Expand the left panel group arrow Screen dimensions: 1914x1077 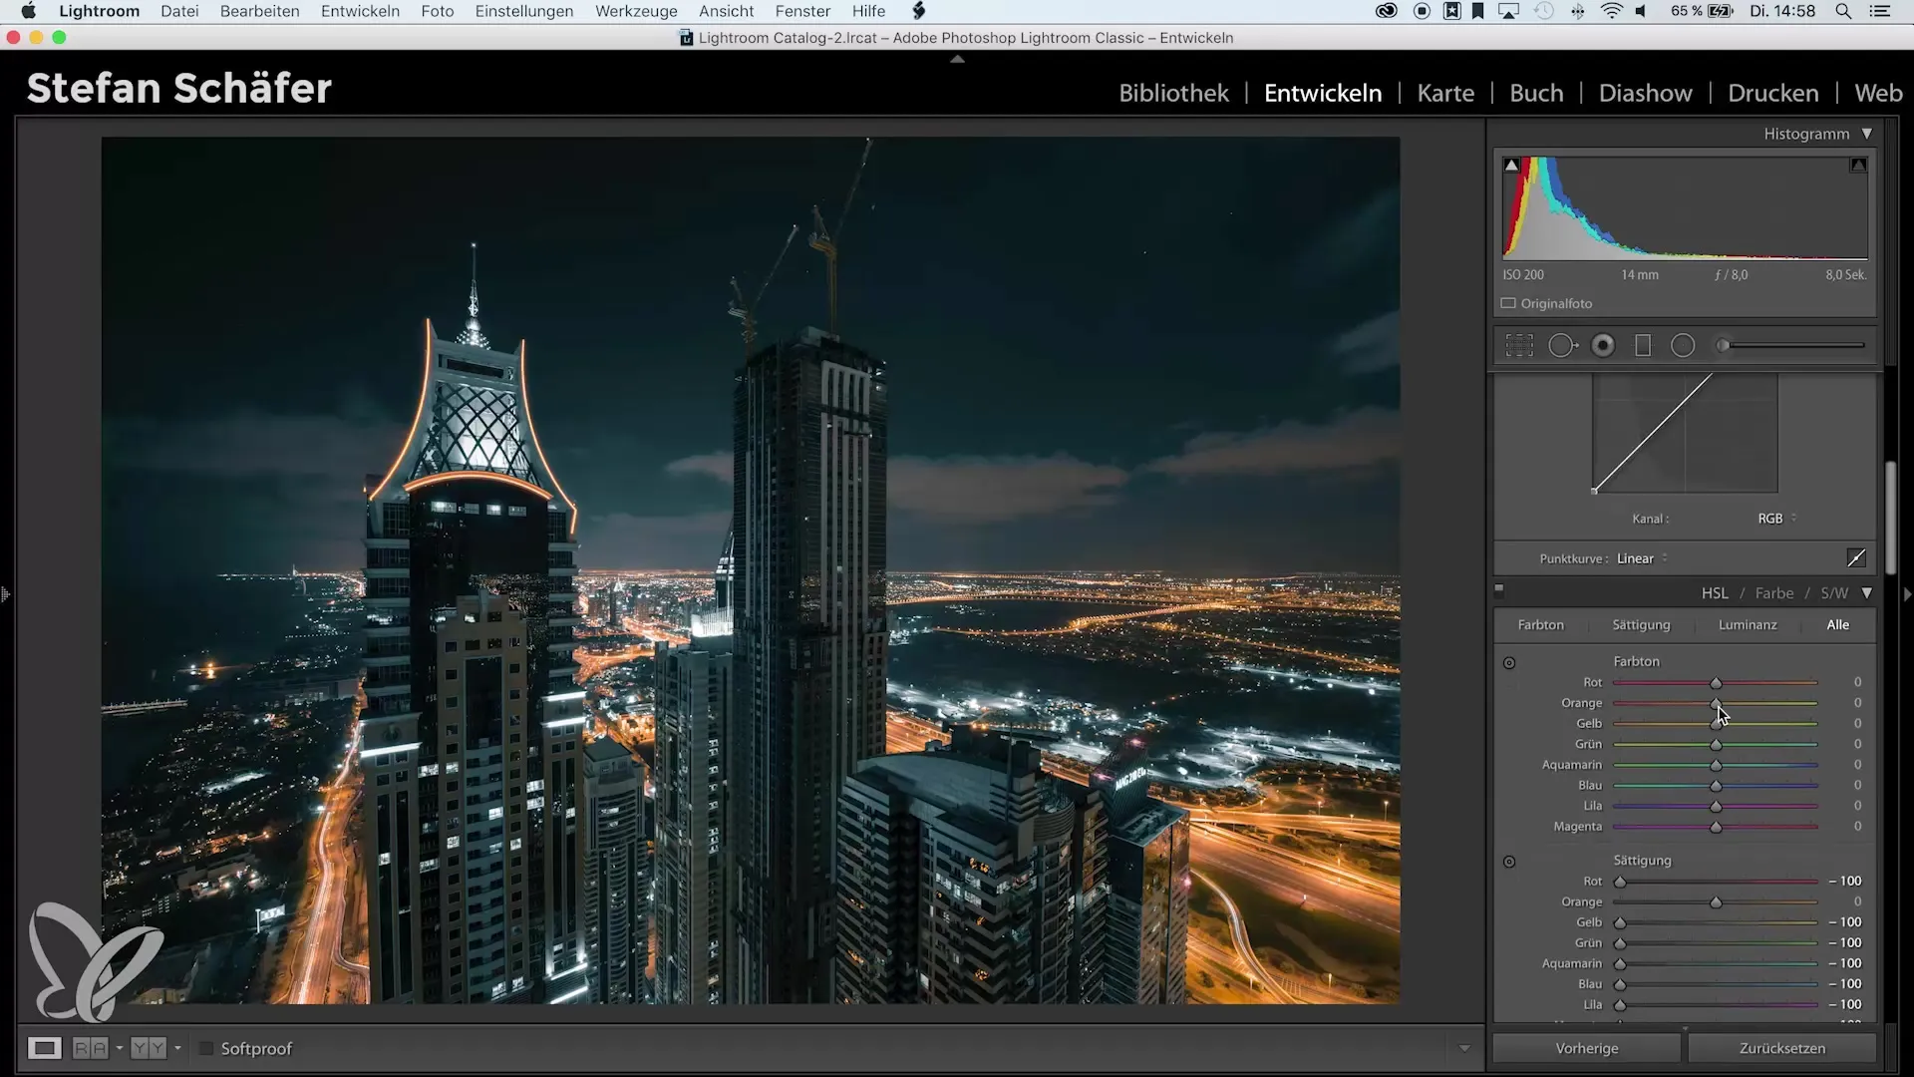(x=5, y=594)
